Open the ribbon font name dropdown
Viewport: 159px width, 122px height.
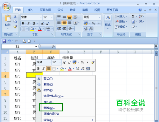(x=41, y=17)
